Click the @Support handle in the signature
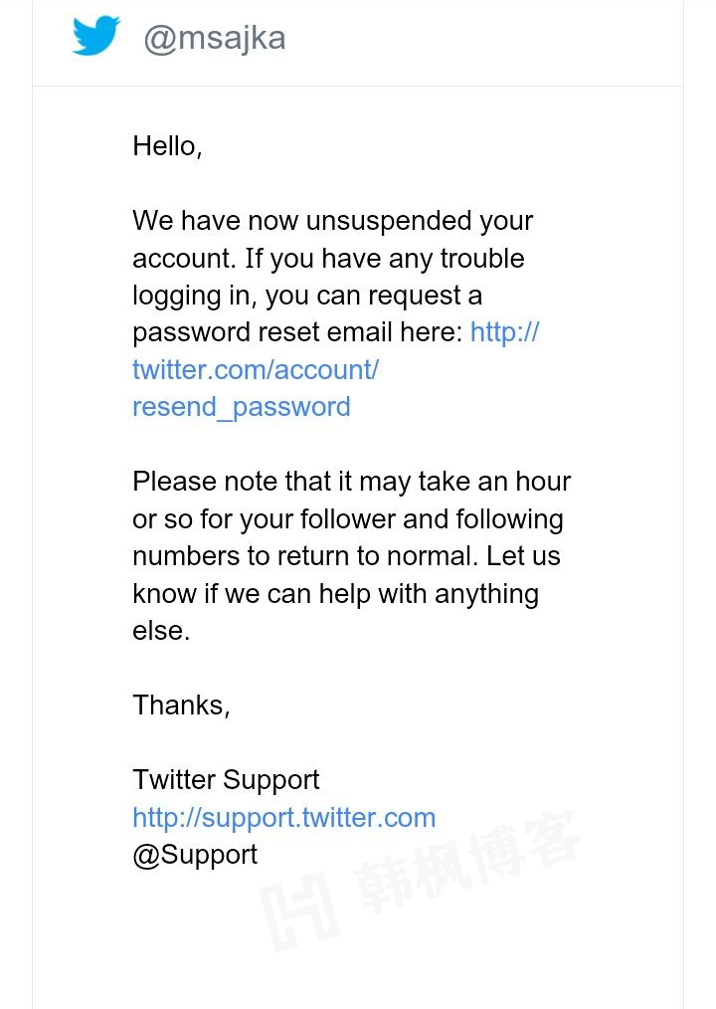 coord(195,855)
